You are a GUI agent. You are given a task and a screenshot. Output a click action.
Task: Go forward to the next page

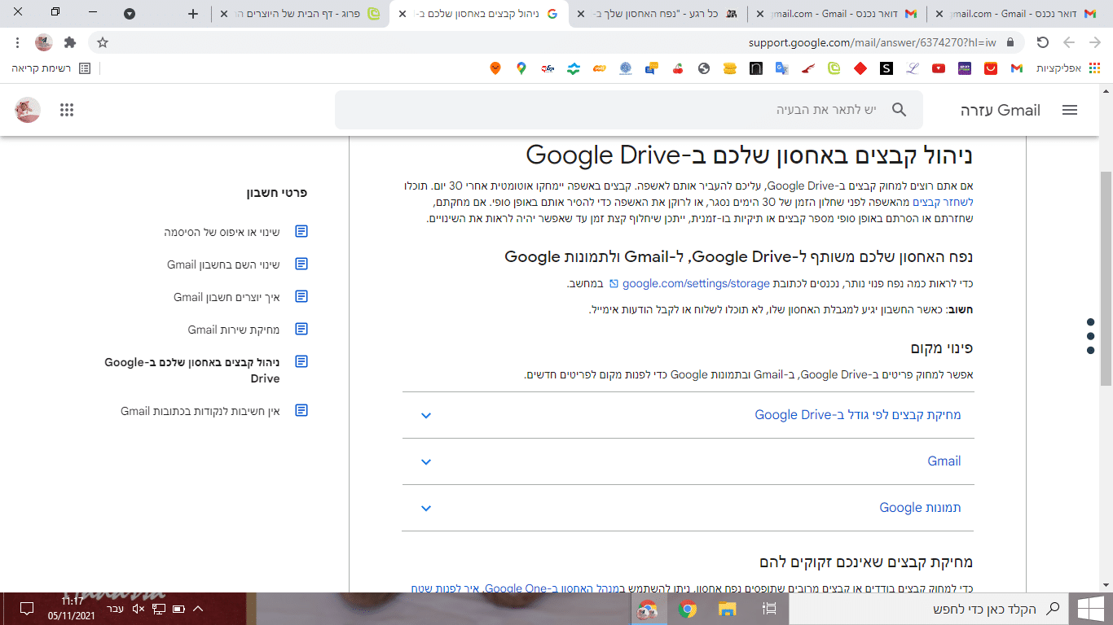tap(1069, 42)
